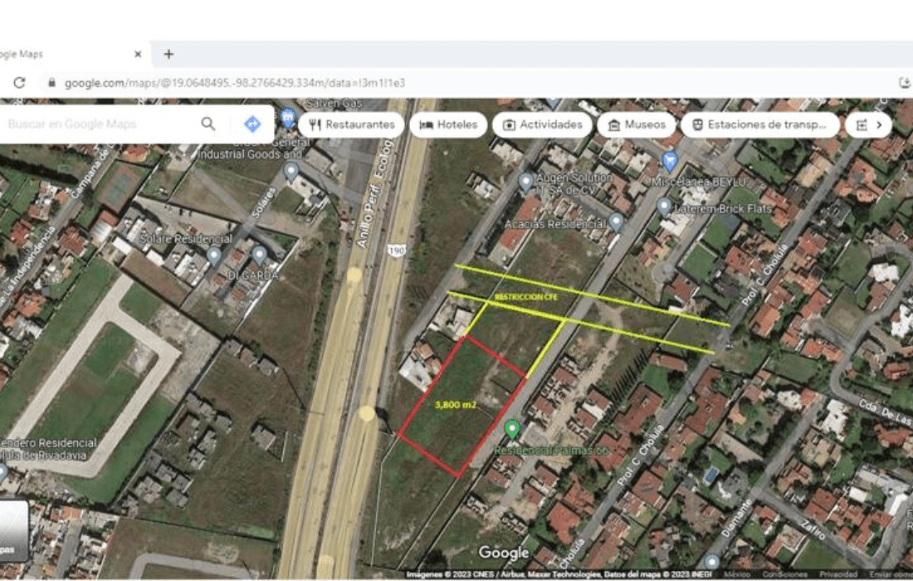Image resolution: width=913 pixels, height=581 pixels.
Task: Close the Google Maps browser tab
Action: 138,54
